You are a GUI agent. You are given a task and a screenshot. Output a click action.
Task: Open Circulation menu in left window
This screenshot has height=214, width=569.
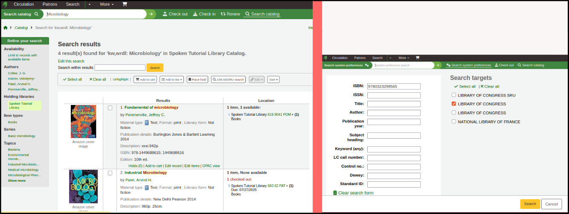click(x=24, y=4)
